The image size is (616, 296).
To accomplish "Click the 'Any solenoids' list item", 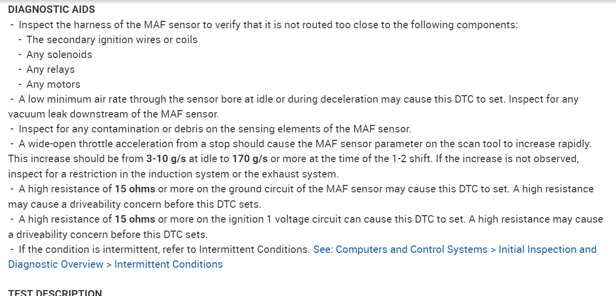I will pyautogui.click(x=59, y=55).
